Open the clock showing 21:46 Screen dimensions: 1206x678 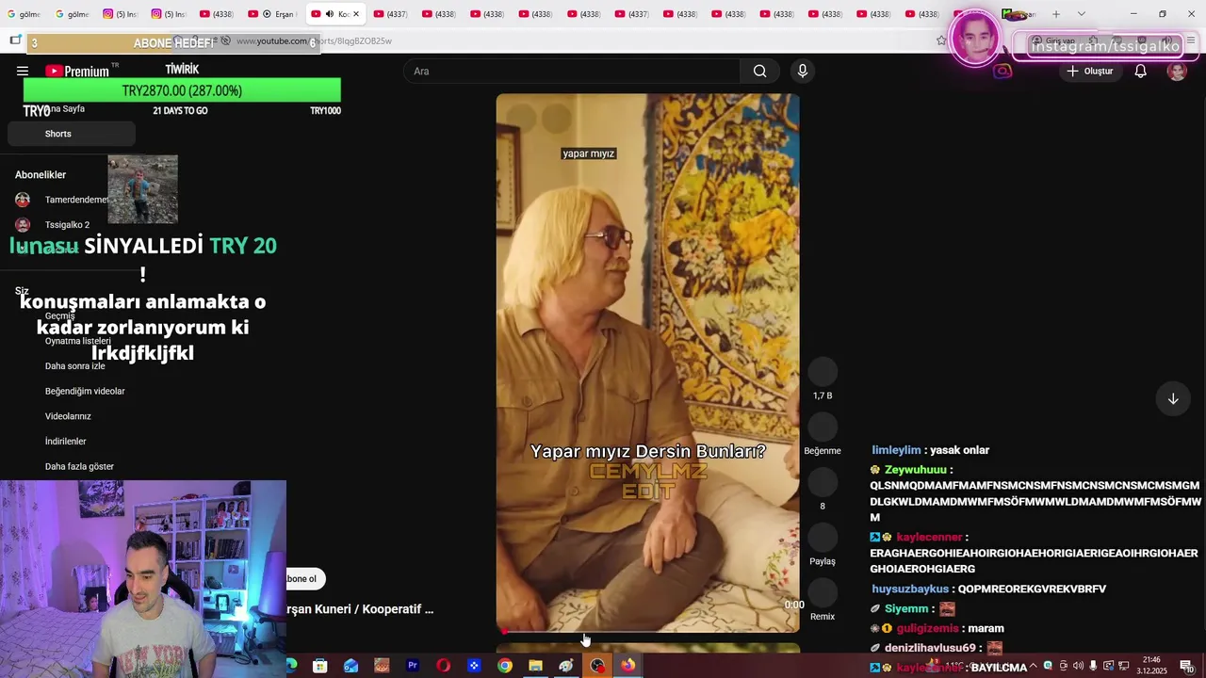tap(1151, 666)
